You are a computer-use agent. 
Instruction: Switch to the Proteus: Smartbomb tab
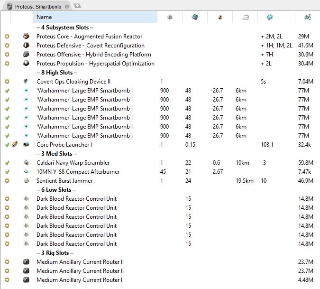[38, 7]
